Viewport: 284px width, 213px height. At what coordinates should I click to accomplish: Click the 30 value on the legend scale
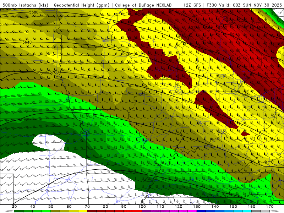14,207
